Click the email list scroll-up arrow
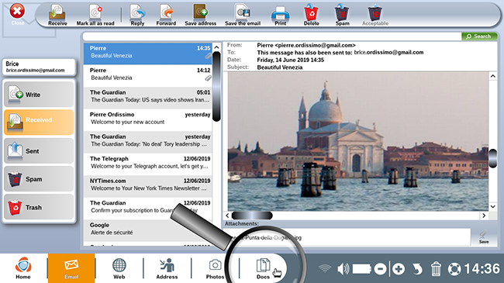 pos(216,47)
